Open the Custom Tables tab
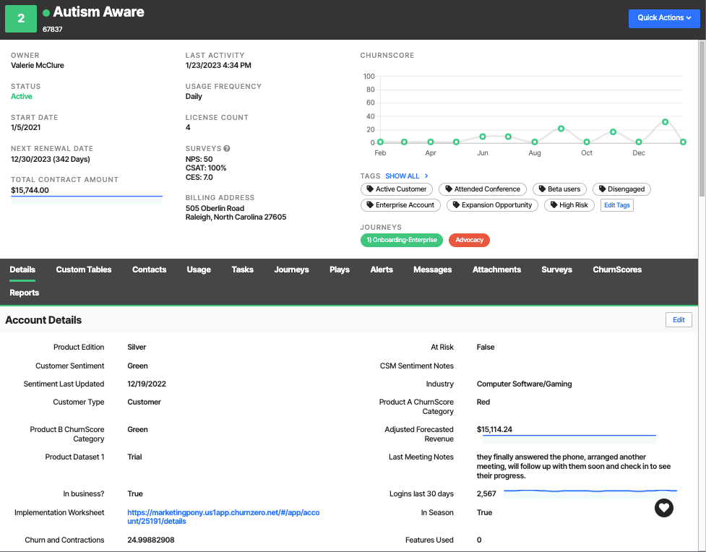Viewport: 706px width, 552px height. tap(84, 269)
